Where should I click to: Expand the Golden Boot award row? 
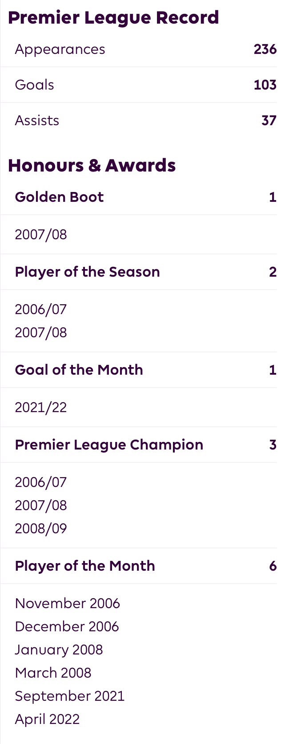click(x=139, y=197)
